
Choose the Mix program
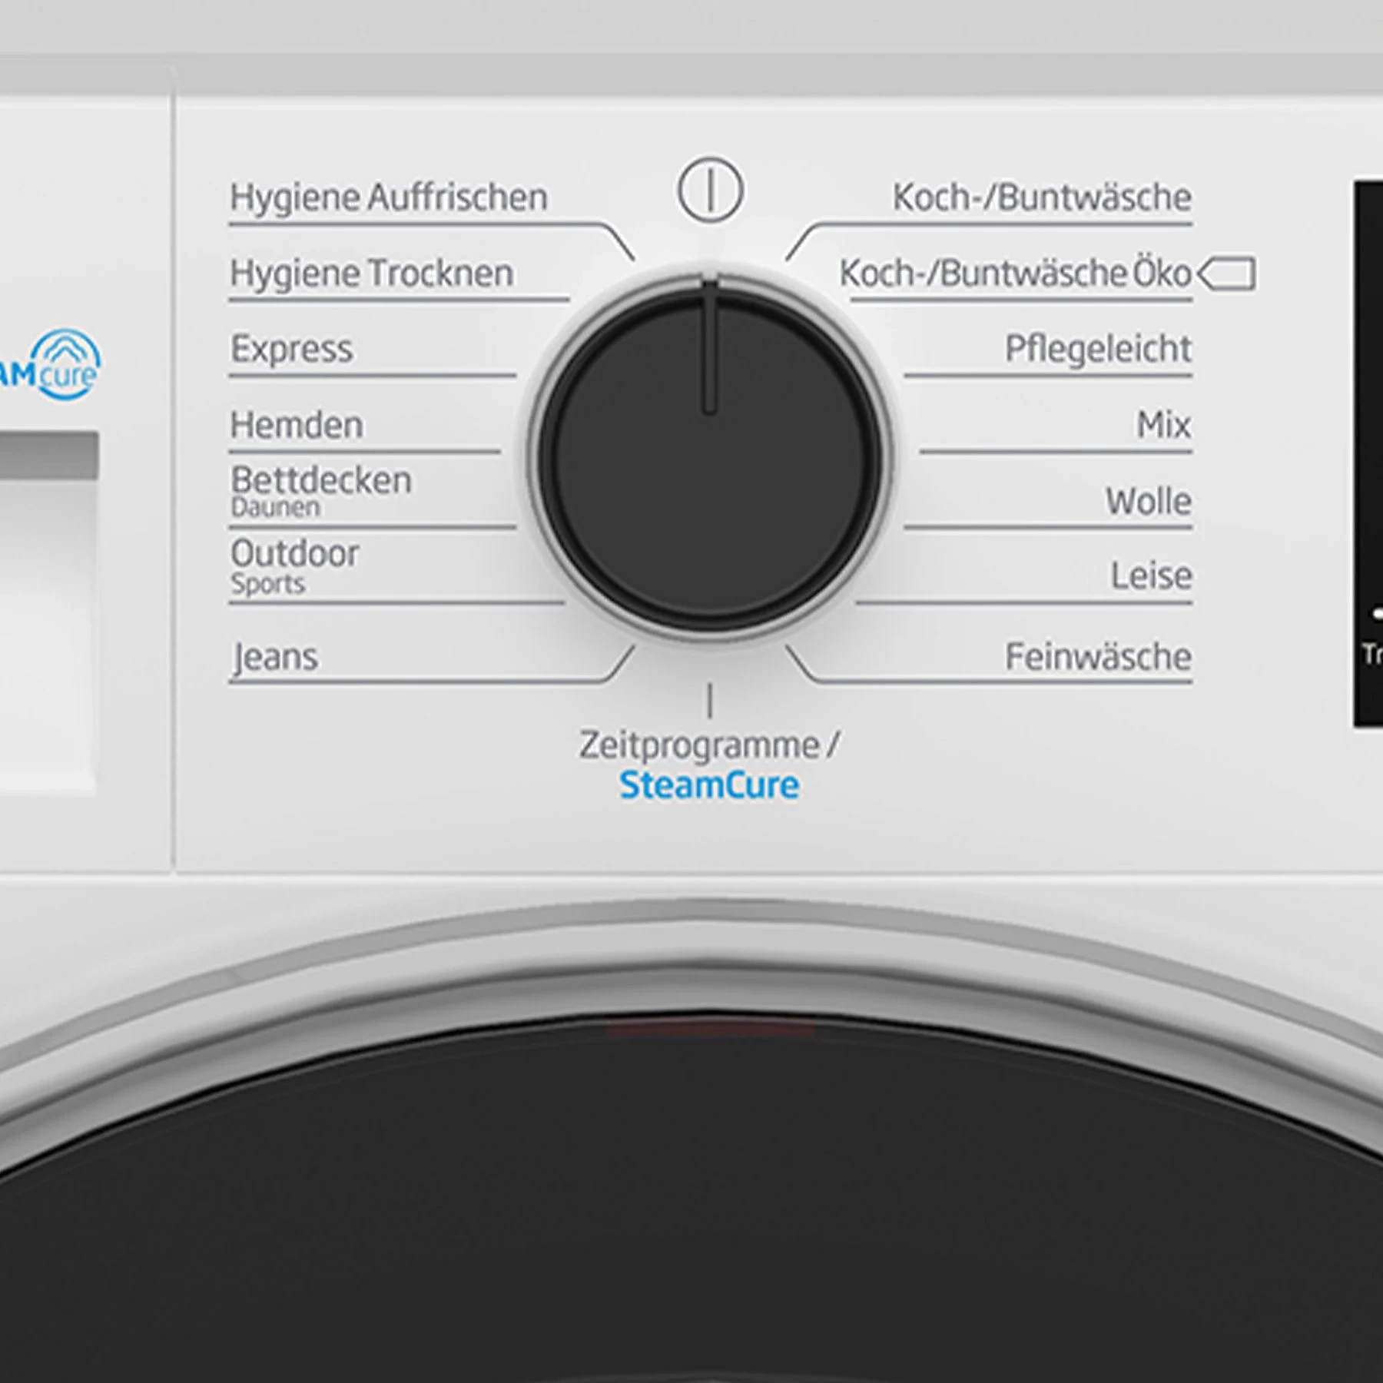tap(1163, 425)
